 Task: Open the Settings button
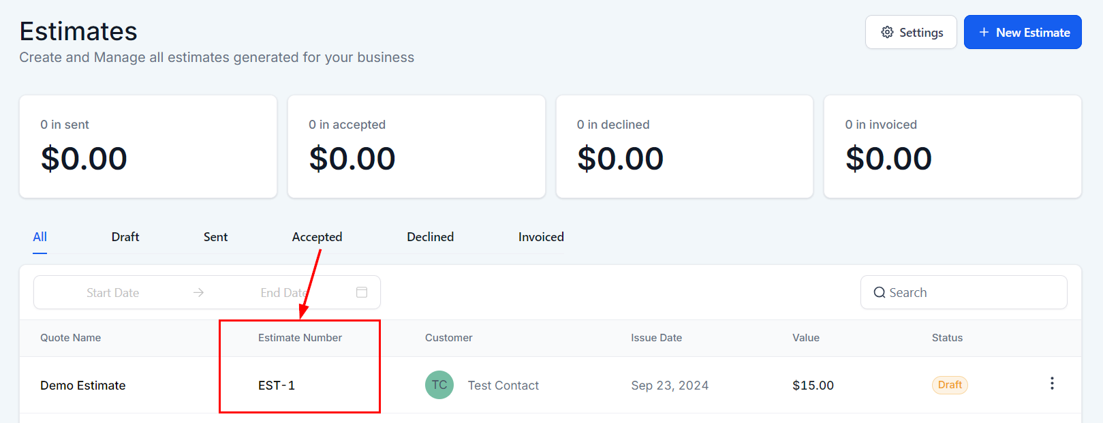click(x=911, y=32)
